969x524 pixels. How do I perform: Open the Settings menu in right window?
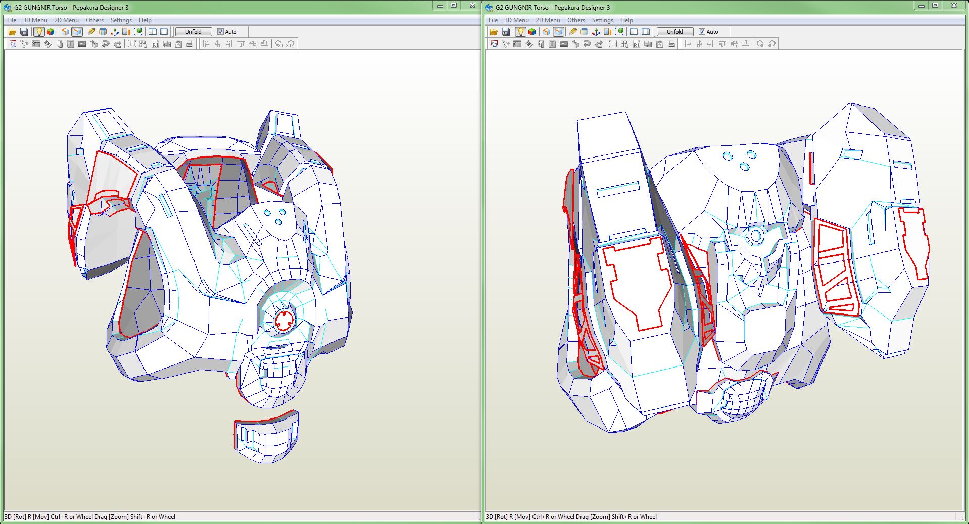[x=602, y=20]
